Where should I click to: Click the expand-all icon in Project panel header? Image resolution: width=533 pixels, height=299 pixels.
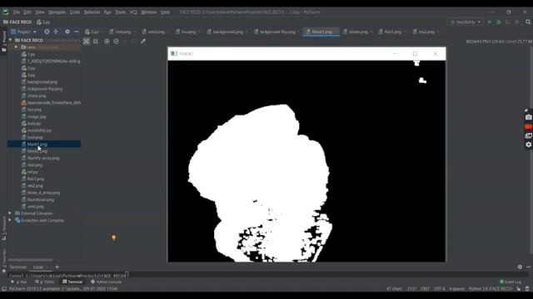click(56, 32)
